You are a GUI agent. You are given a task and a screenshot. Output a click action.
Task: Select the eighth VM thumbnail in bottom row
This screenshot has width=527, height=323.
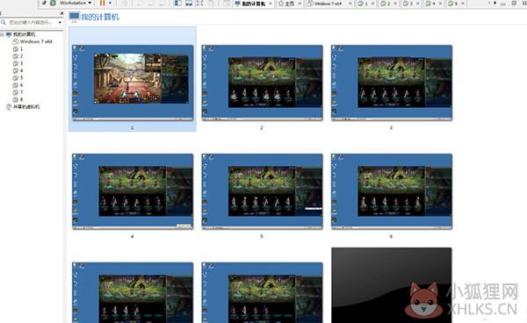262,293
